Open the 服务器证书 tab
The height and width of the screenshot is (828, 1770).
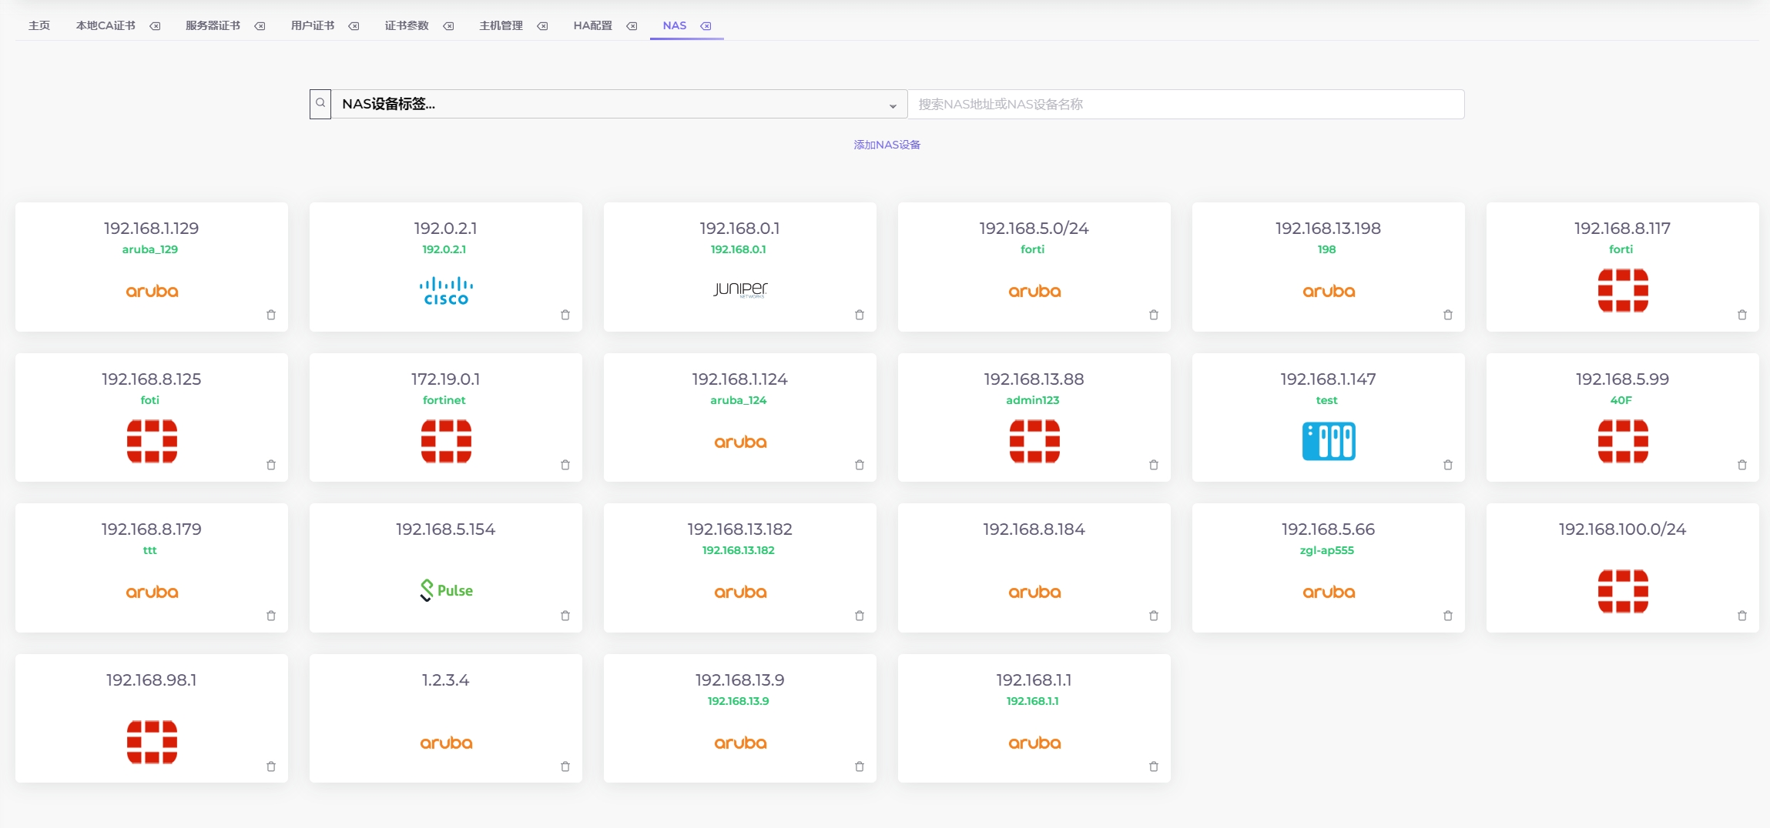[213, 25]
